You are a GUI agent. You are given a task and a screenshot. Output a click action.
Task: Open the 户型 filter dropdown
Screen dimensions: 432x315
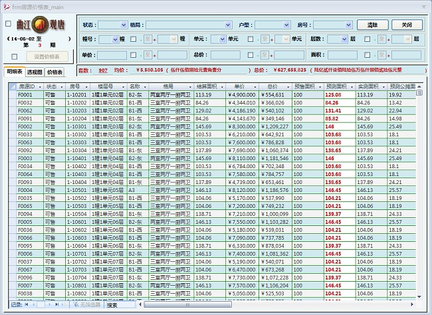click(x=286, y=25)
